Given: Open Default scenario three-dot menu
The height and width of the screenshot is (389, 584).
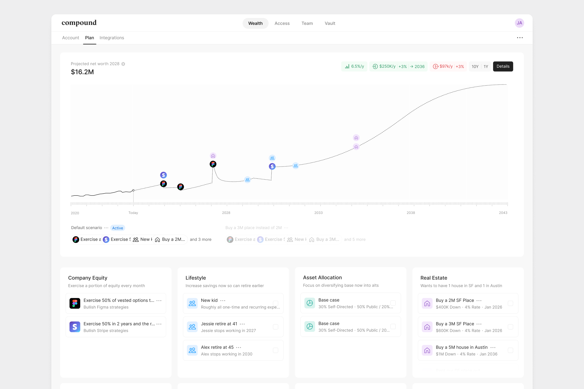Looking at the screenshot, I should [106, 228].
